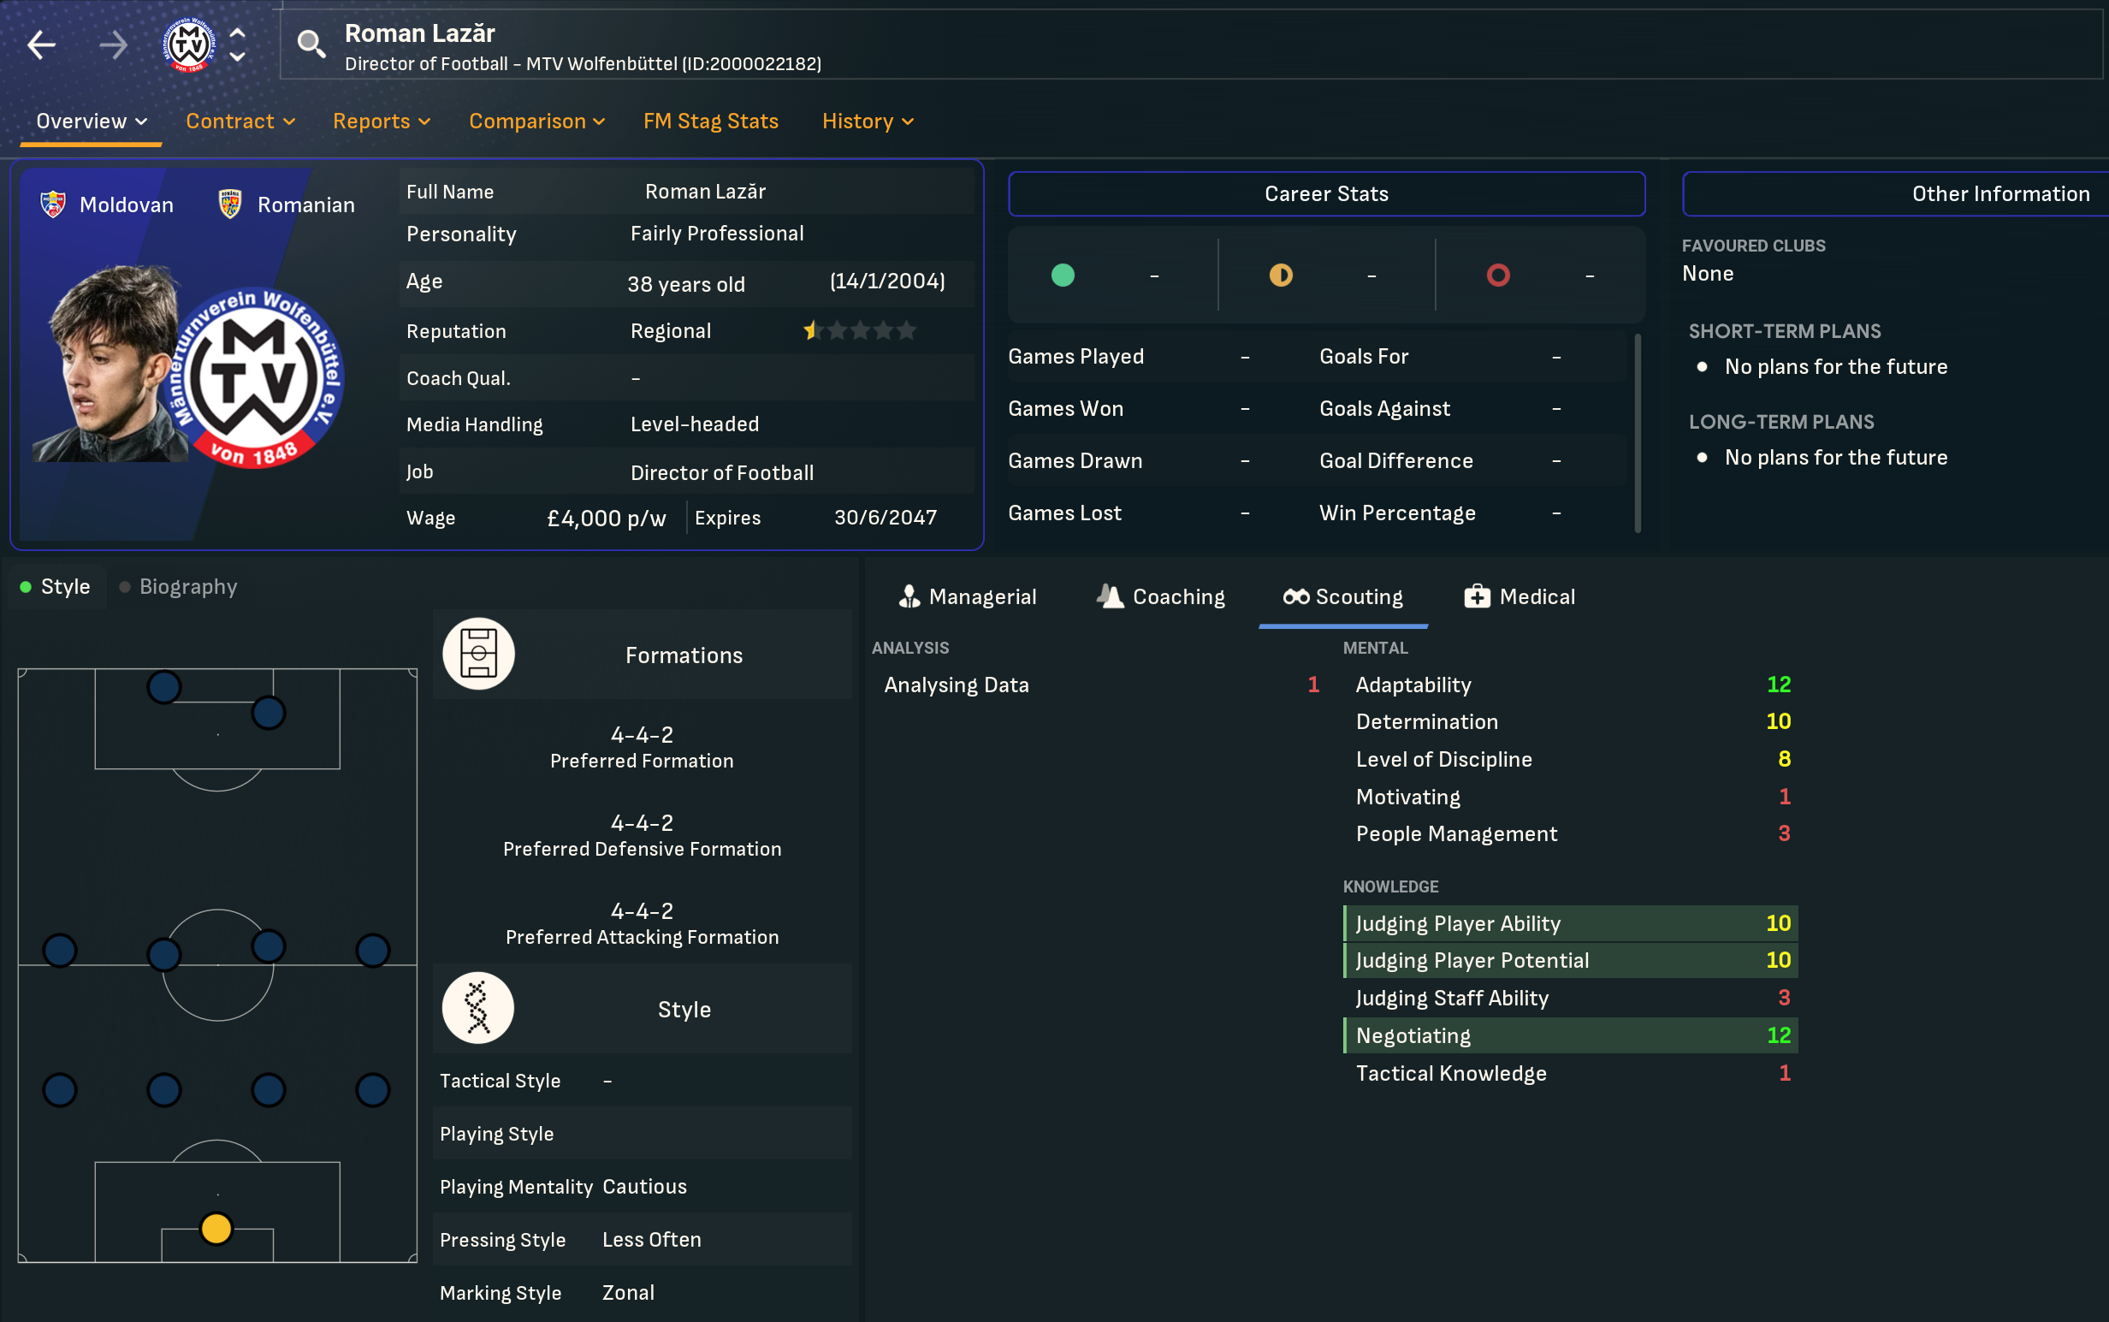The width and height of the screenshot is (2109, 1322).
Task: Expand the History dropdown menu
Action: point(867,122)
